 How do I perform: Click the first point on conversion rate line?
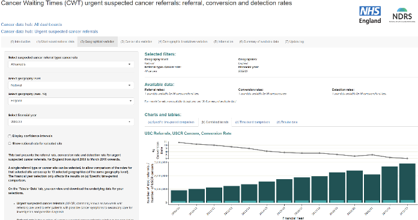[179, 142]
